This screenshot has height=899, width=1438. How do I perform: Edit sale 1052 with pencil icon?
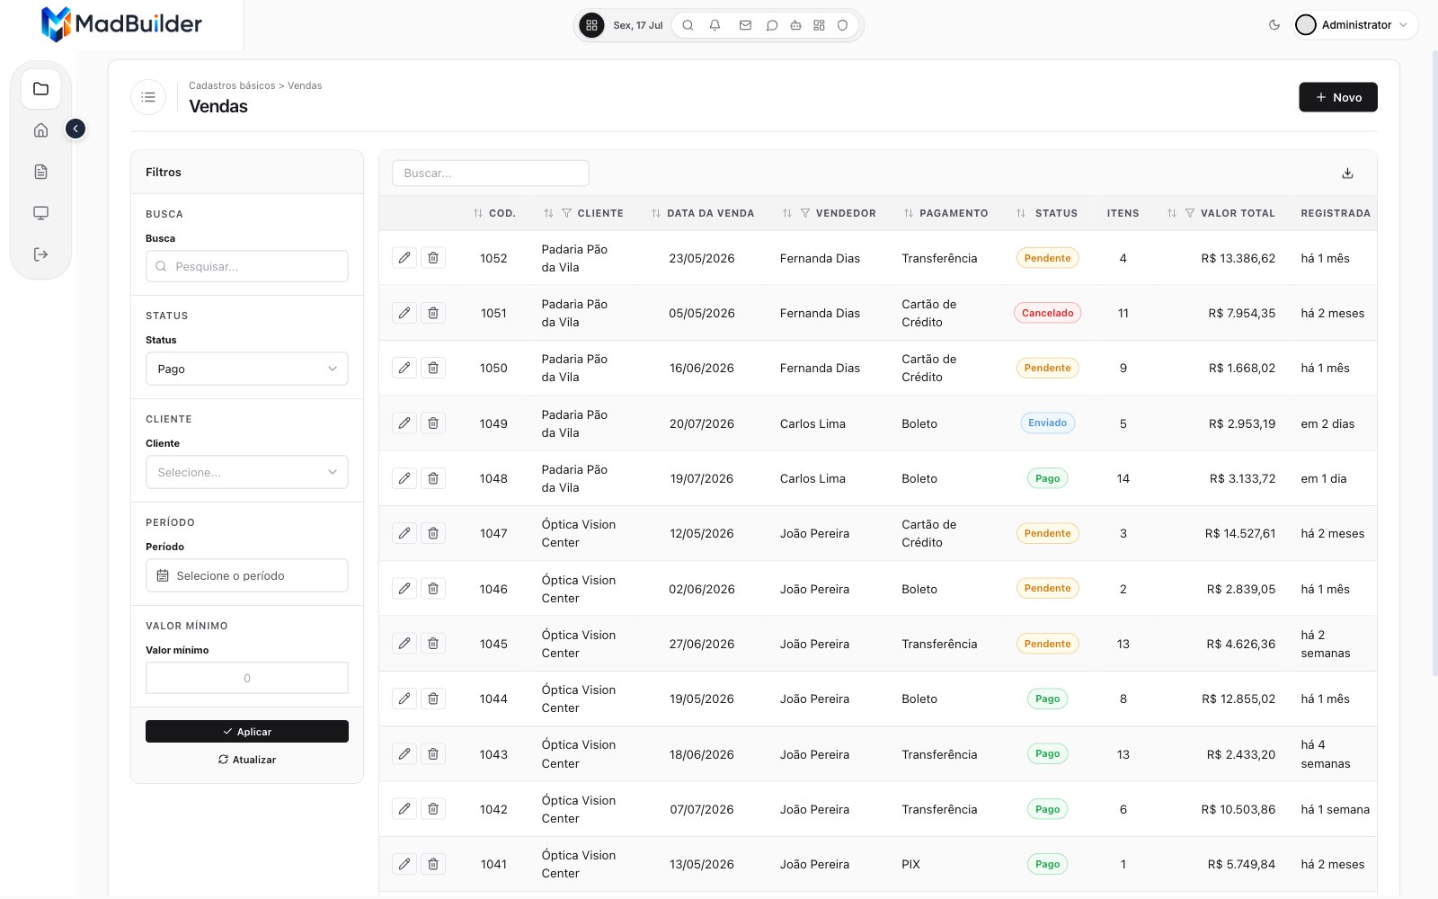tap(404, 258)
